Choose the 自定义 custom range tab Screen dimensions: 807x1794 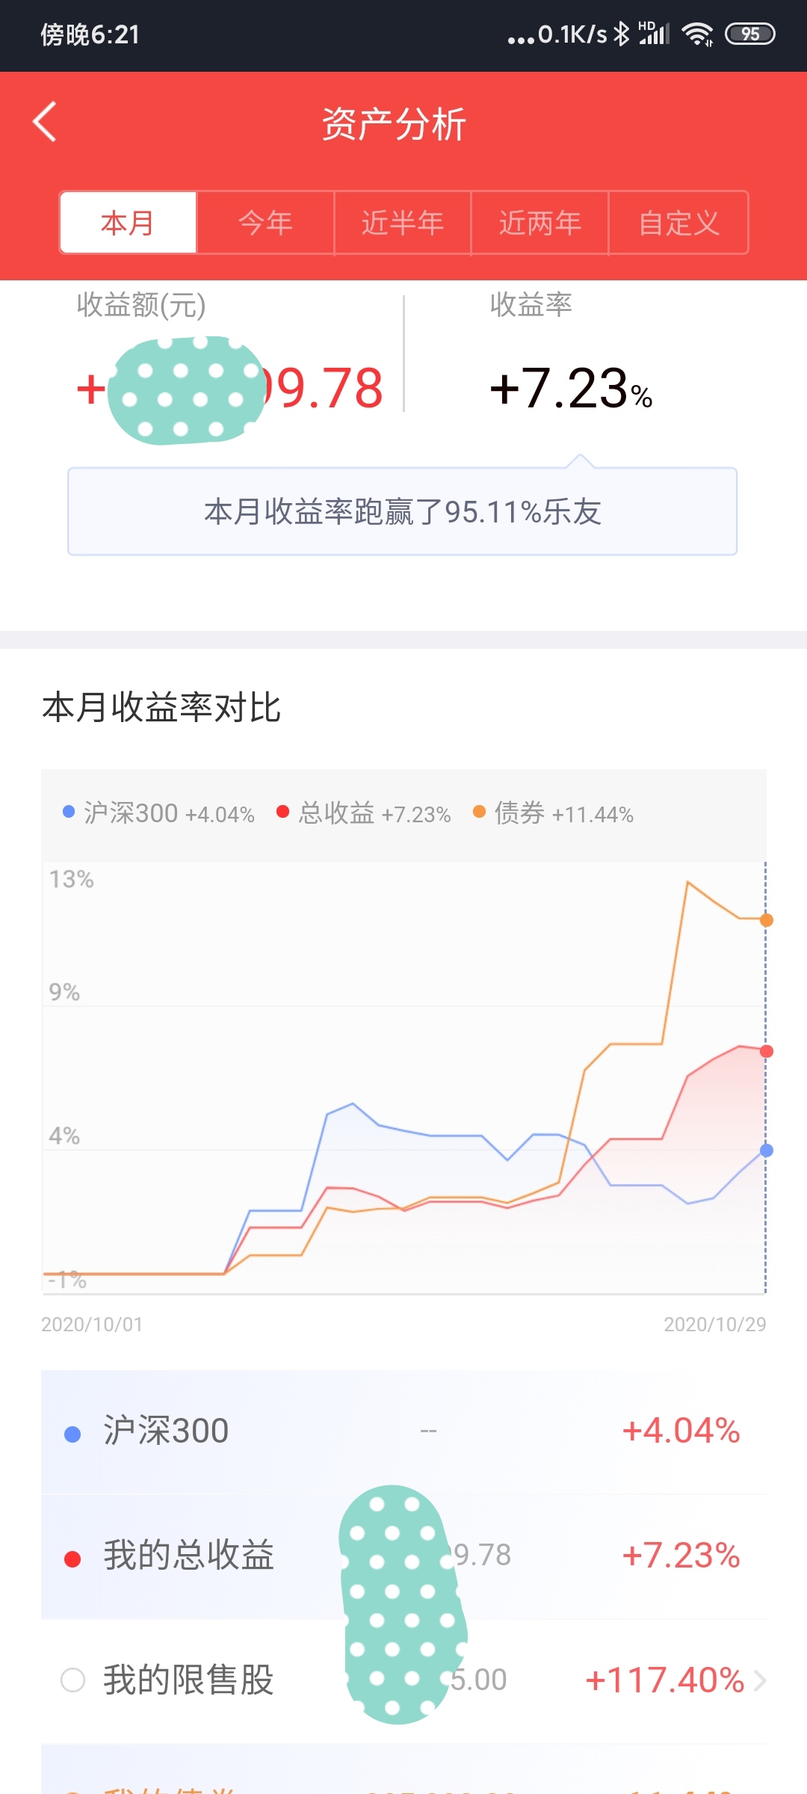(678, 223)
